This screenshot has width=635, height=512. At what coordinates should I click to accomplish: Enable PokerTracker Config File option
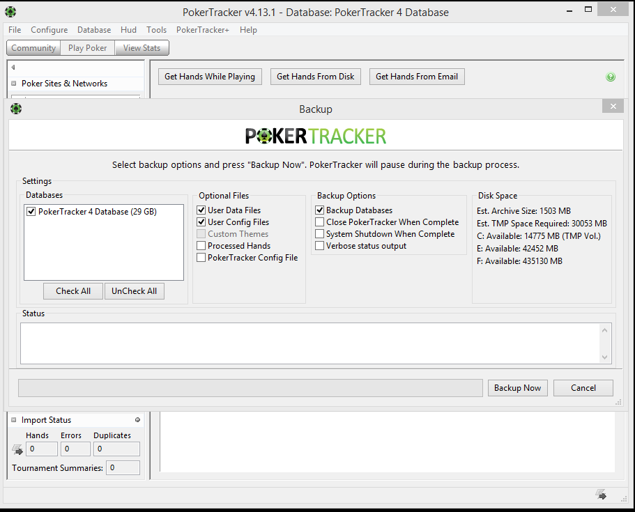(201, 258)
